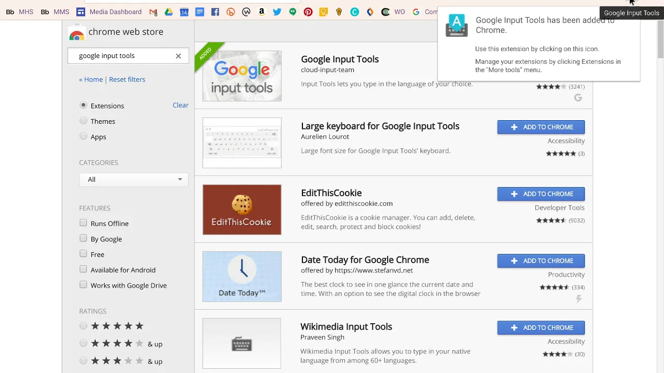The height and width of the screenshot is (373, 664).
Task: Select the five-star rating filter
Action: (x=84, y=326)
